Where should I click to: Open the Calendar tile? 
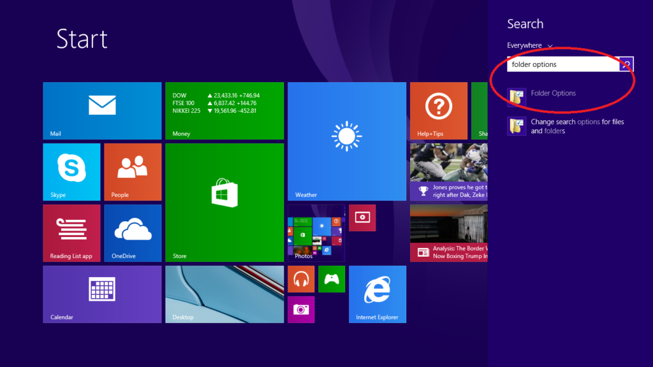coord(102,294)
